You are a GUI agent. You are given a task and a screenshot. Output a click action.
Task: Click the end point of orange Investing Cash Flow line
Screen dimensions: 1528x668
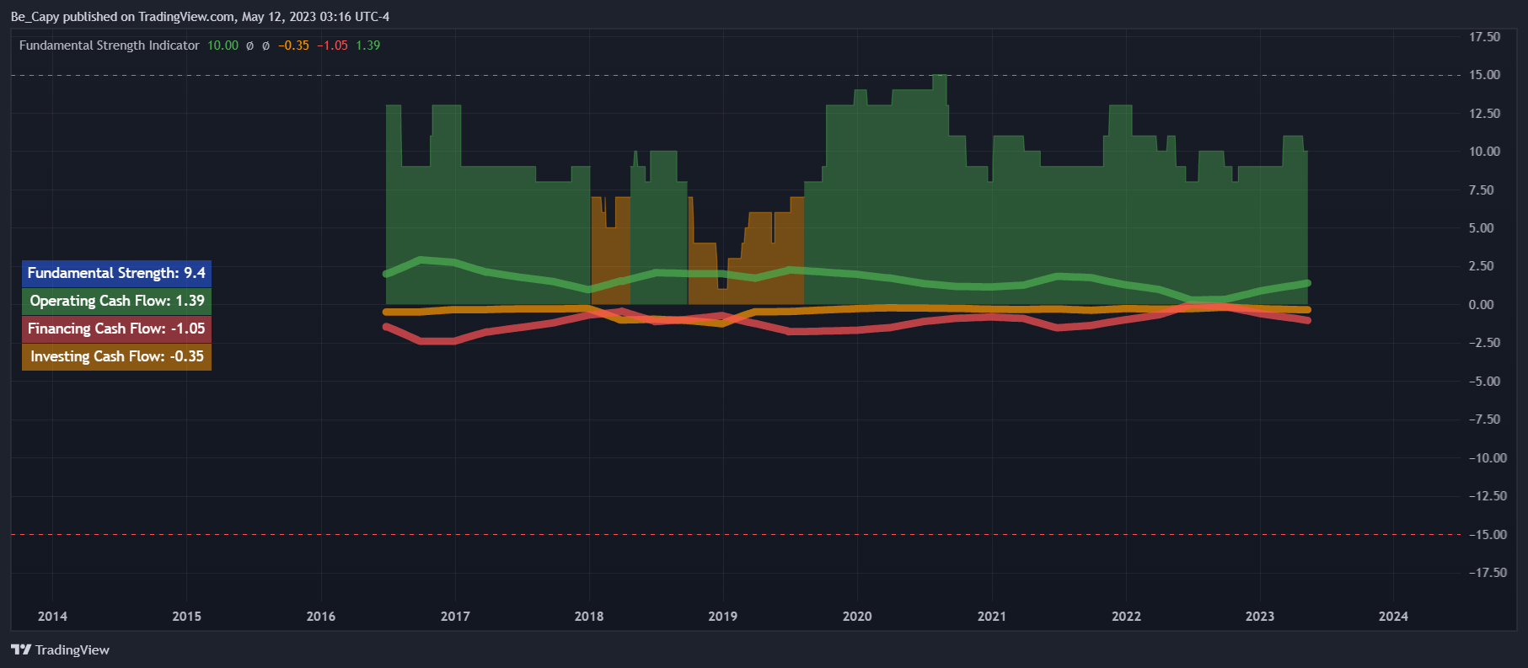1307,310
